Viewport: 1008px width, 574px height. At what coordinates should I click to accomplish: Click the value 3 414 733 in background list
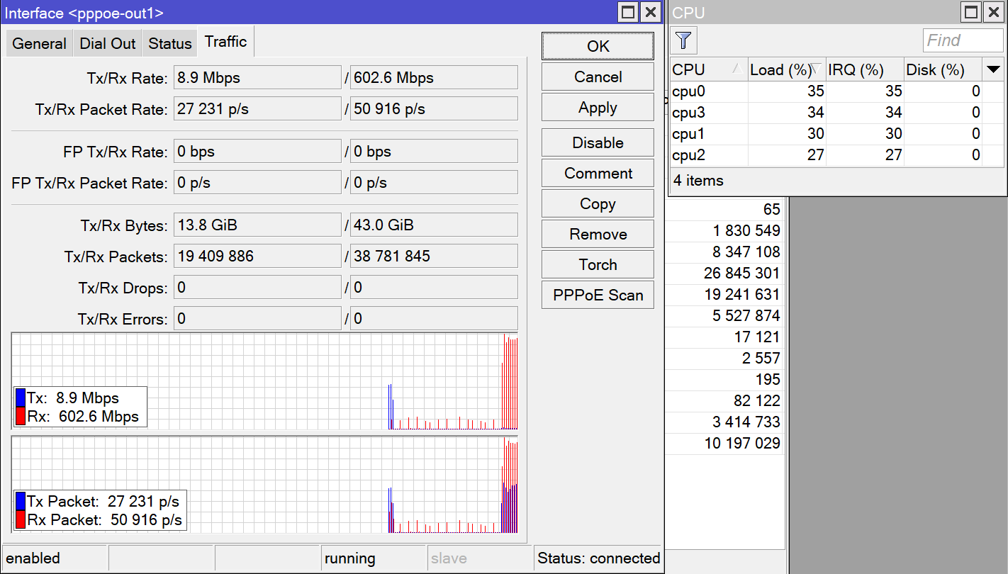pos(746,422)
